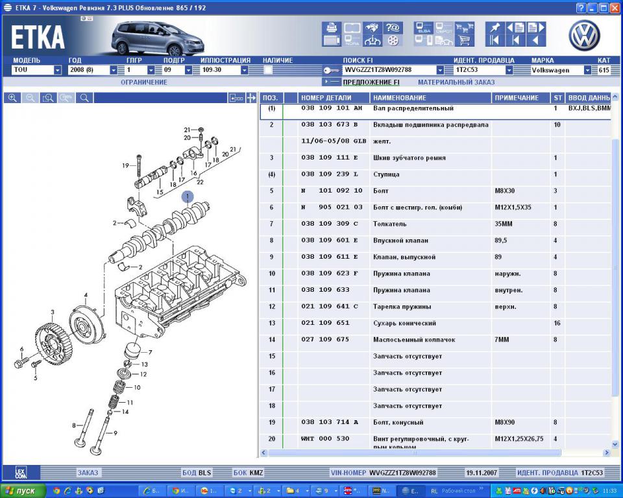Go to previous illustration page icon

pyautogui.click(x=516, y=28)
